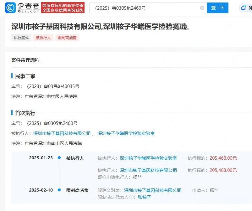Click the red slogan banner 缔造有远见的商业传奇
Viewport: 252px width, 211px height.
pos(63,8)
